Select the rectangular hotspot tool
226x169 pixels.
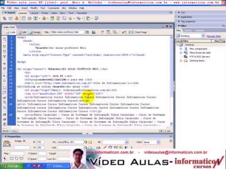coord(12,158)
